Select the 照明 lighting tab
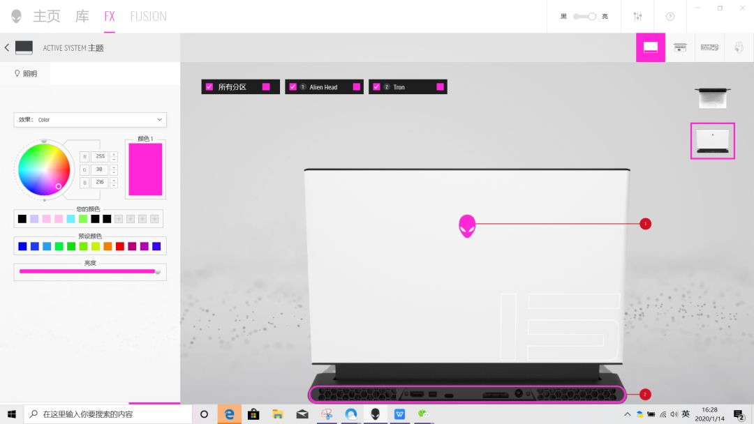 point(26,73)
